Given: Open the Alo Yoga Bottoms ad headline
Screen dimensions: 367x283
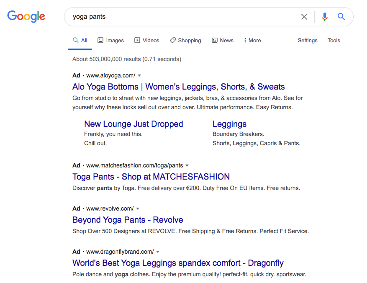Looking at the screenshot, I should 179,87.
